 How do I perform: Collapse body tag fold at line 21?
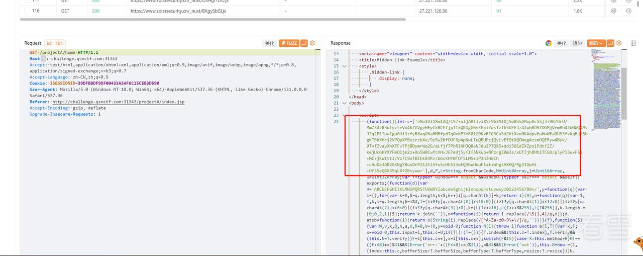pos(344,103)
